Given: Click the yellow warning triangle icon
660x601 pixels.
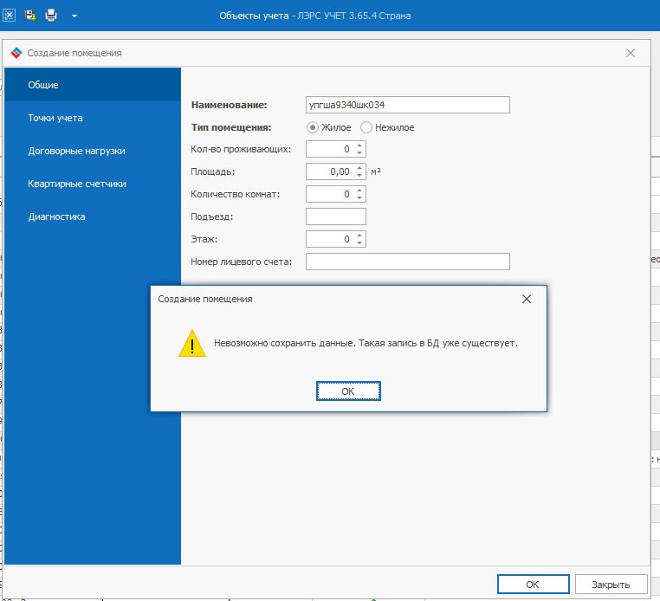Looking at the screenshot, I should [191, 344].
